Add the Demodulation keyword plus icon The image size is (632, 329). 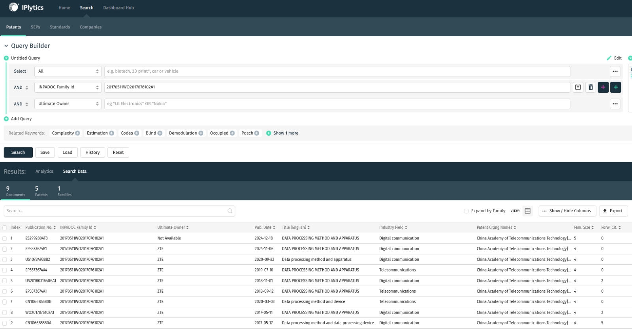point(201,133)
